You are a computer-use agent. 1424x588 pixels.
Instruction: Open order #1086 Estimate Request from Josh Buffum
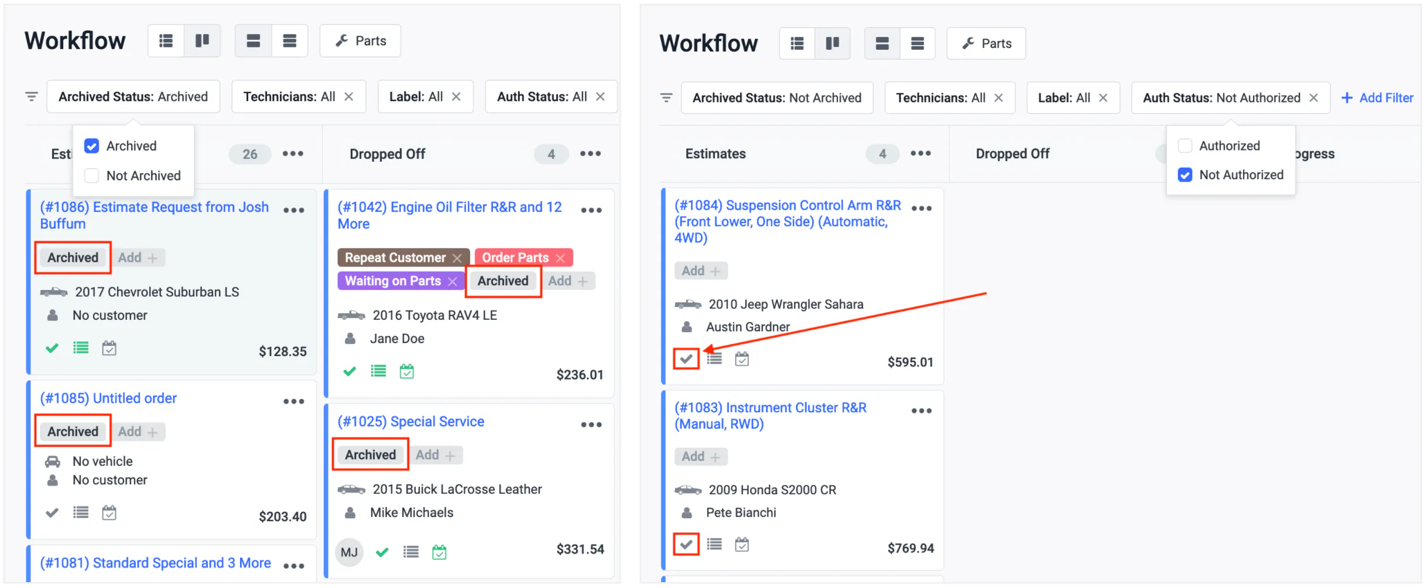point(155,216)
